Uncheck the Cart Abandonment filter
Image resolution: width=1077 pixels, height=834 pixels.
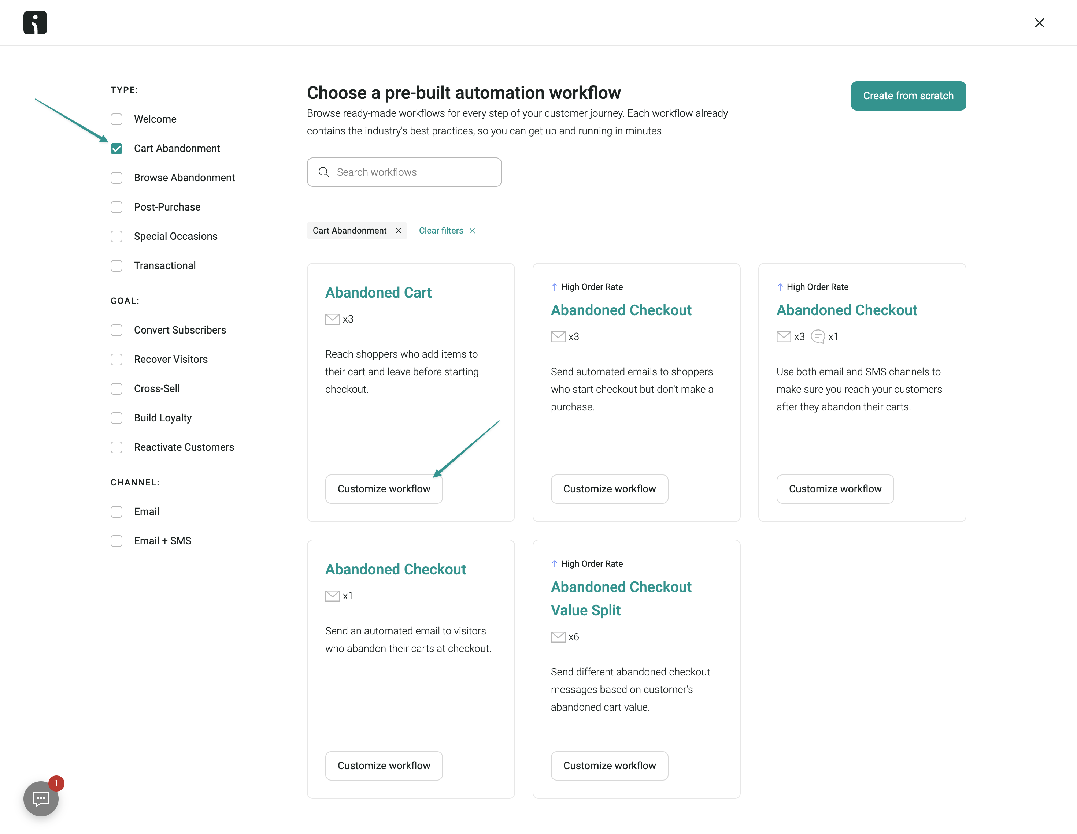[x=116, y=148]
